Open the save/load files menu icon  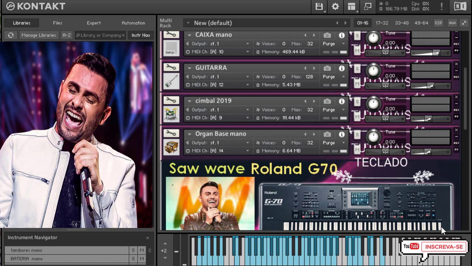[x=319, y=7]
